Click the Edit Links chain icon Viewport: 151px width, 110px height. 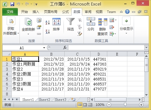[x=39, y=34]
